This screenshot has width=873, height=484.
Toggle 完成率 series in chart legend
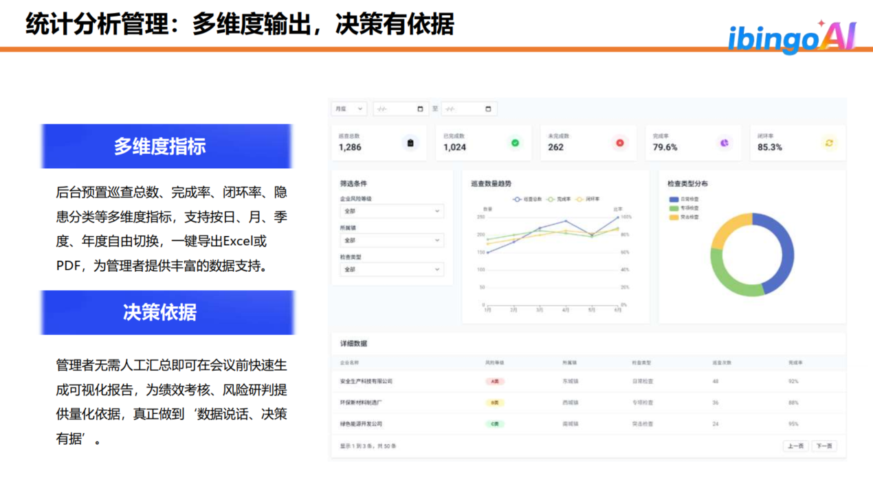[560, 199]
